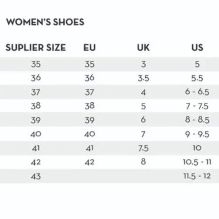Click US size 9 - 9.5 value

point(197,134)
